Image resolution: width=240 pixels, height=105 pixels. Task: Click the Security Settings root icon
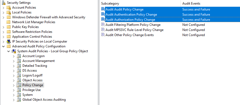(4, 3)
